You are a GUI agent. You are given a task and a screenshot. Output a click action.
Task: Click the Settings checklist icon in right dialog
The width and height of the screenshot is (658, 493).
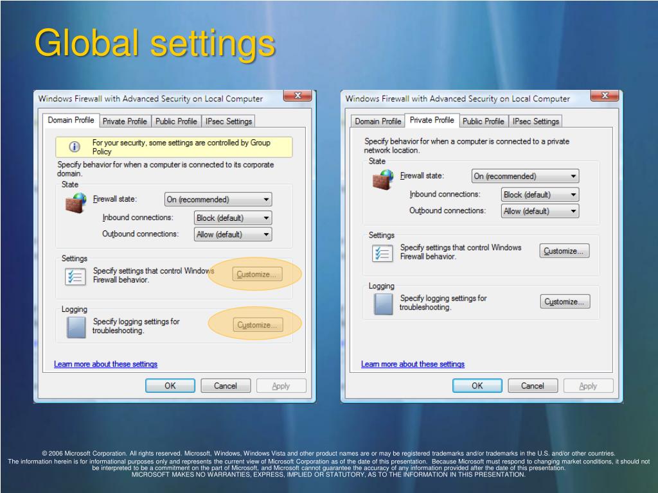click(x=382, y=254)
